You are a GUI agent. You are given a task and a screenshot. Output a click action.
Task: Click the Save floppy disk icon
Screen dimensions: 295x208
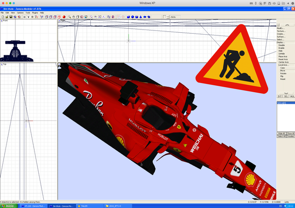11,17
